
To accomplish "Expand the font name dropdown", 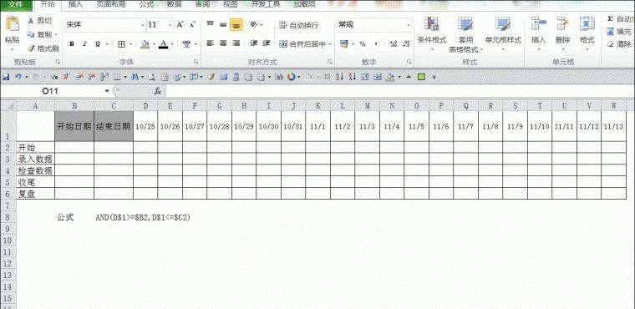I will pyautogui.click(x=143, y=25).
